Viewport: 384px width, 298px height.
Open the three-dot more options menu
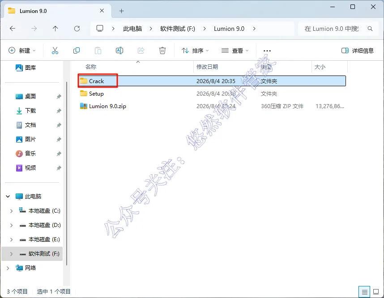tap(267, 51)
